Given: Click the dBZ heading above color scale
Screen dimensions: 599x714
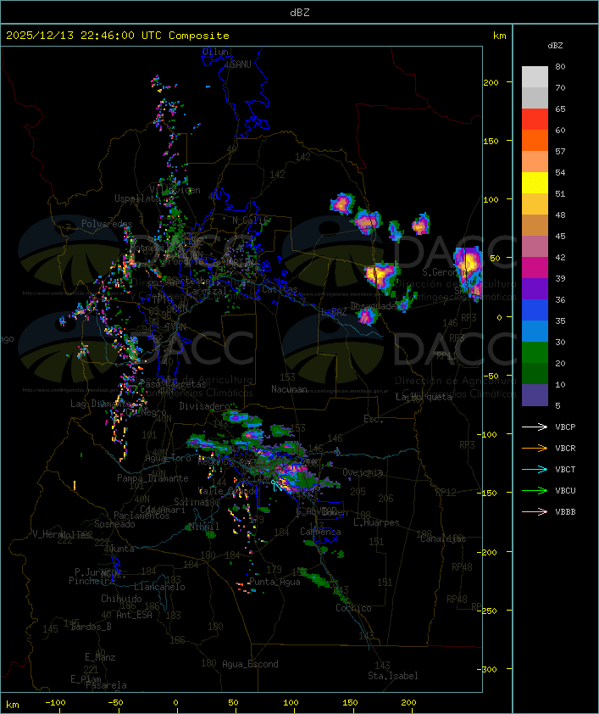Looking at the screenshot, I should coord(555,46).
